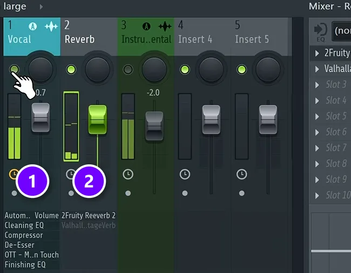Select the Reverb mixer track header

pos(89,37)
